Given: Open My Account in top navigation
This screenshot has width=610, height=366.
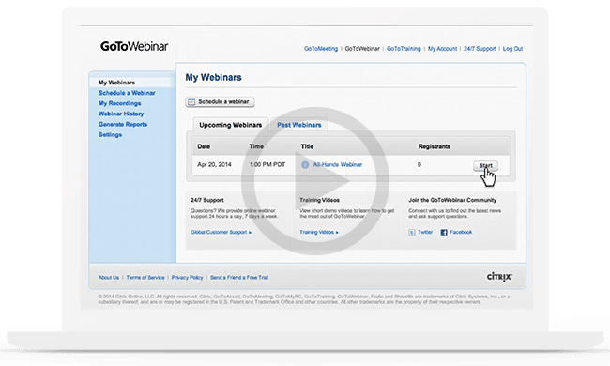Looking at the screenshot, I should (x=442, y=49).
